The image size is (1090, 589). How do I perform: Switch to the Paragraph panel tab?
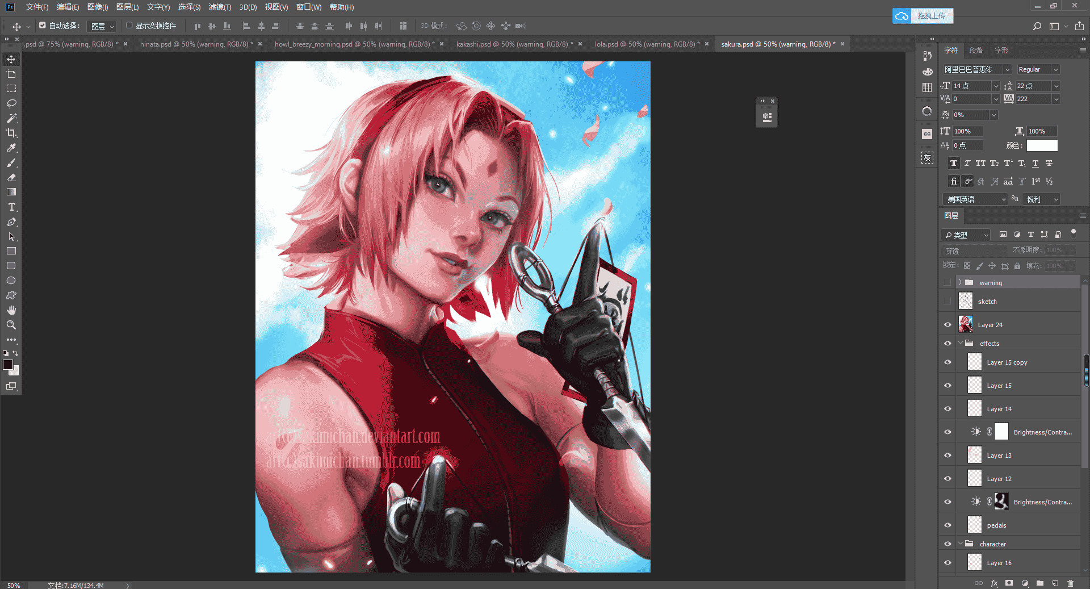point(976,50)
